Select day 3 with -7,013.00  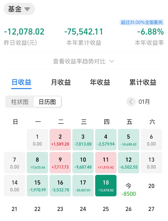tap(83, 140)
